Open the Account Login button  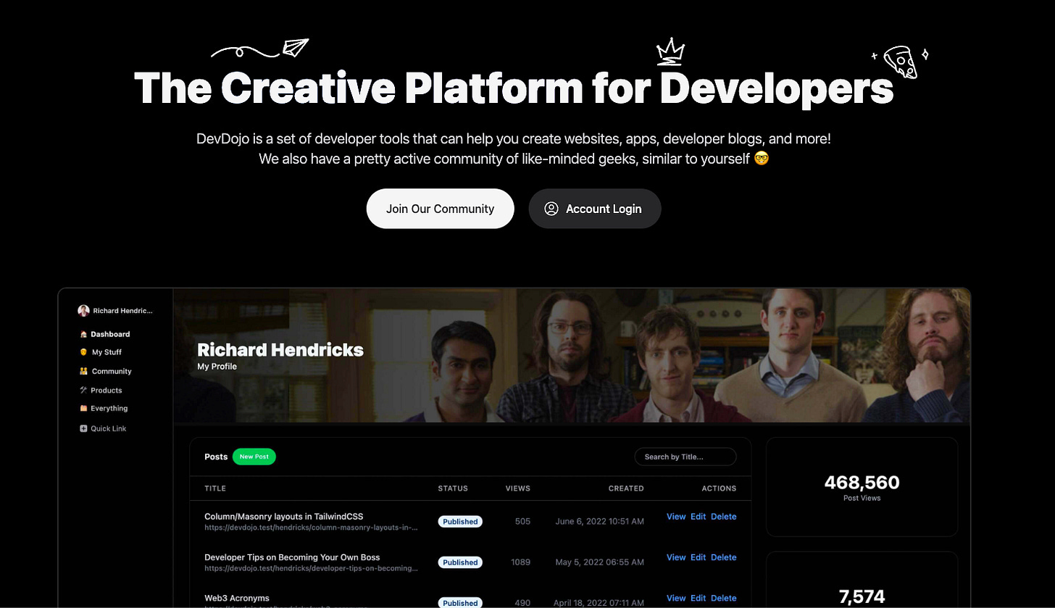click(x=595, y=209)
